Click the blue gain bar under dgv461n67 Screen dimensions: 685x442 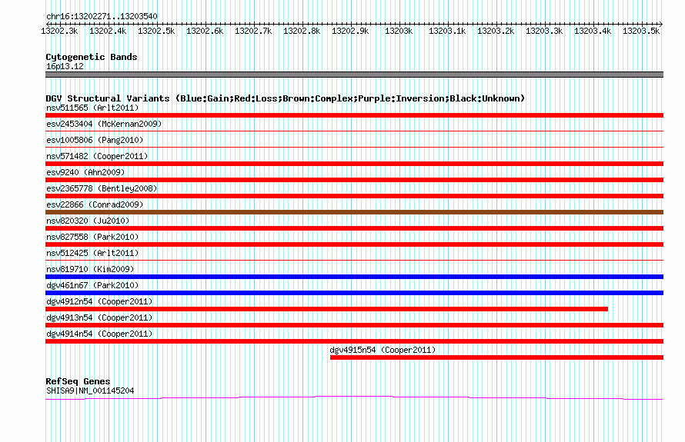tap(354, 293)
